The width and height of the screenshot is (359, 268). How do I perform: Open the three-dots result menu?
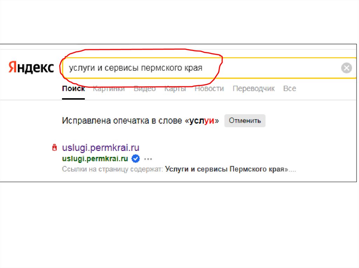pyautogui.click(x=148, y=159)
